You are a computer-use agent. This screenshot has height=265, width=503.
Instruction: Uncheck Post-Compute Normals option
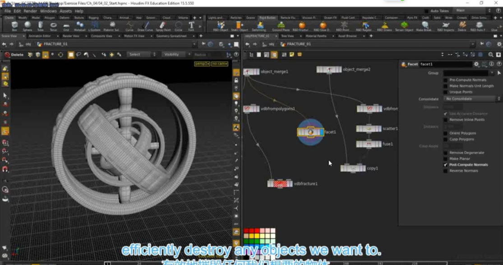446,165
